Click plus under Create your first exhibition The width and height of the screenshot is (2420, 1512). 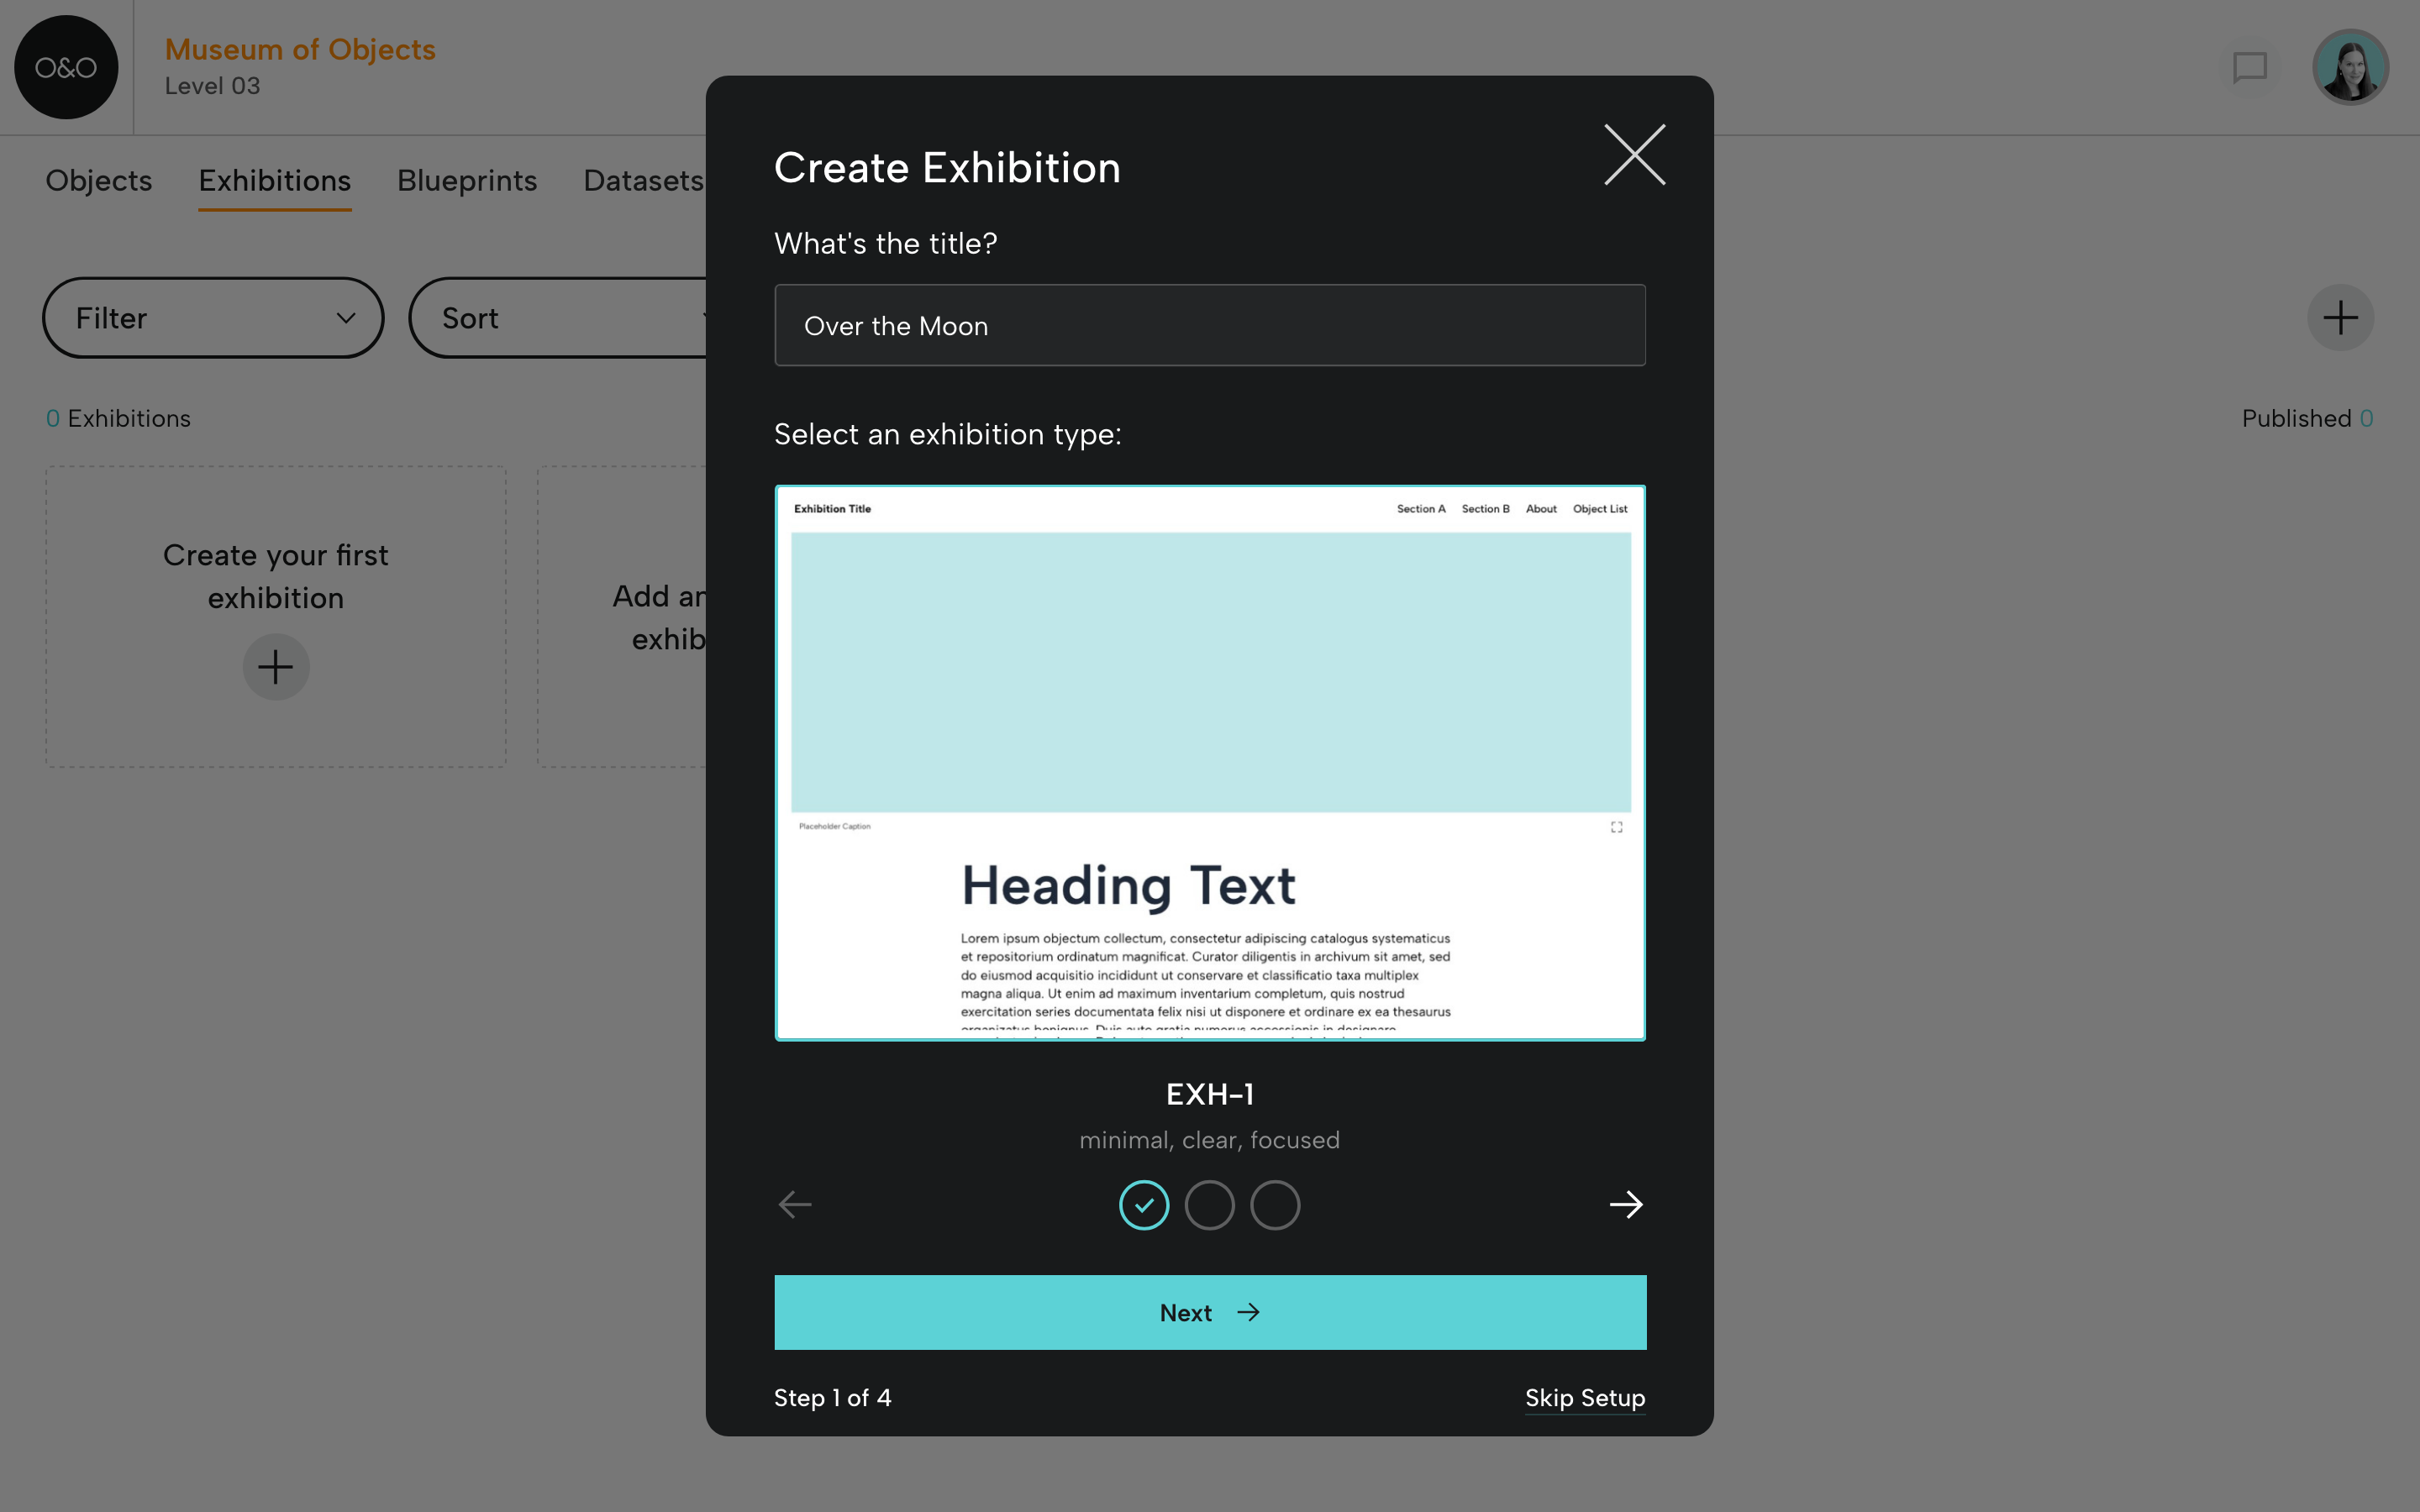(x=276, y=667)
